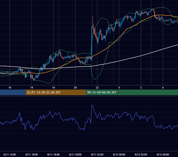Click the blue session bar before ロンドン

click(x=13, y=92)
